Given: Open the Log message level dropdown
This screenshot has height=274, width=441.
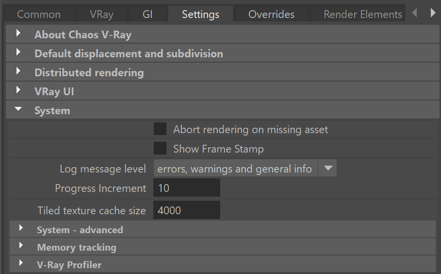Looking at the screenshot, I should click(245, 168).
